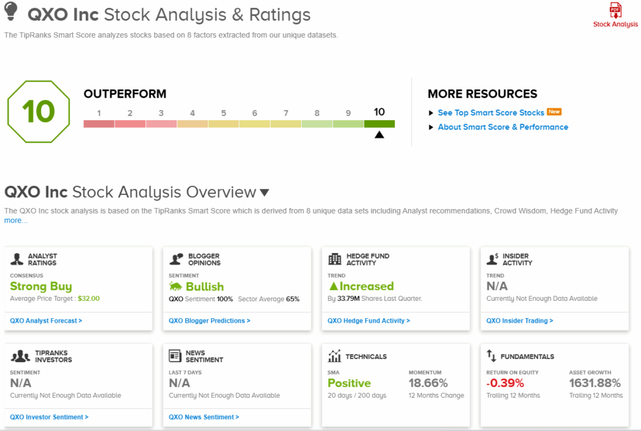Click the Blogger Opinions icon
641x431 pixels.
pyautogui.click(x=177, y=259)
